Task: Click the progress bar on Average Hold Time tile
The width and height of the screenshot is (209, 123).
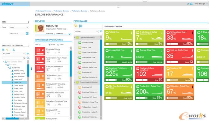Action: click(111, 62)
